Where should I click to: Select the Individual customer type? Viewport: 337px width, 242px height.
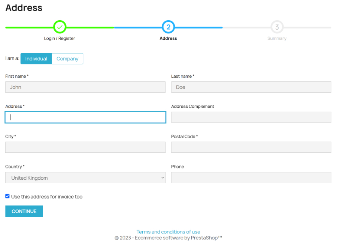(36, 59)
